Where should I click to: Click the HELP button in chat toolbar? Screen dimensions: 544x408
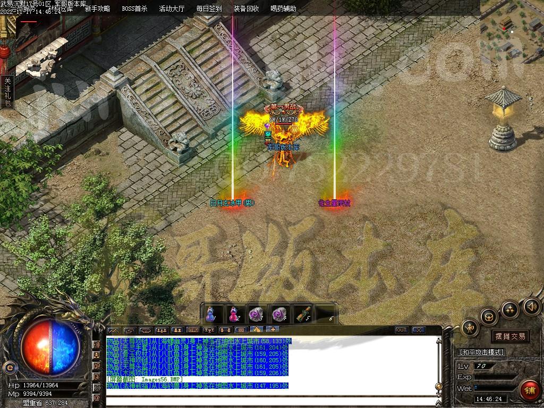tap(193, 330)
